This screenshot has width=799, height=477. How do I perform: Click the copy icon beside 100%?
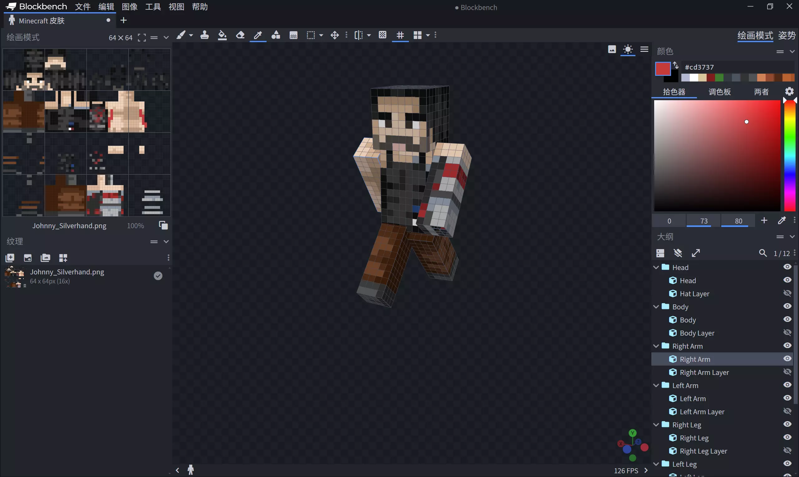[x=164, y=225]
